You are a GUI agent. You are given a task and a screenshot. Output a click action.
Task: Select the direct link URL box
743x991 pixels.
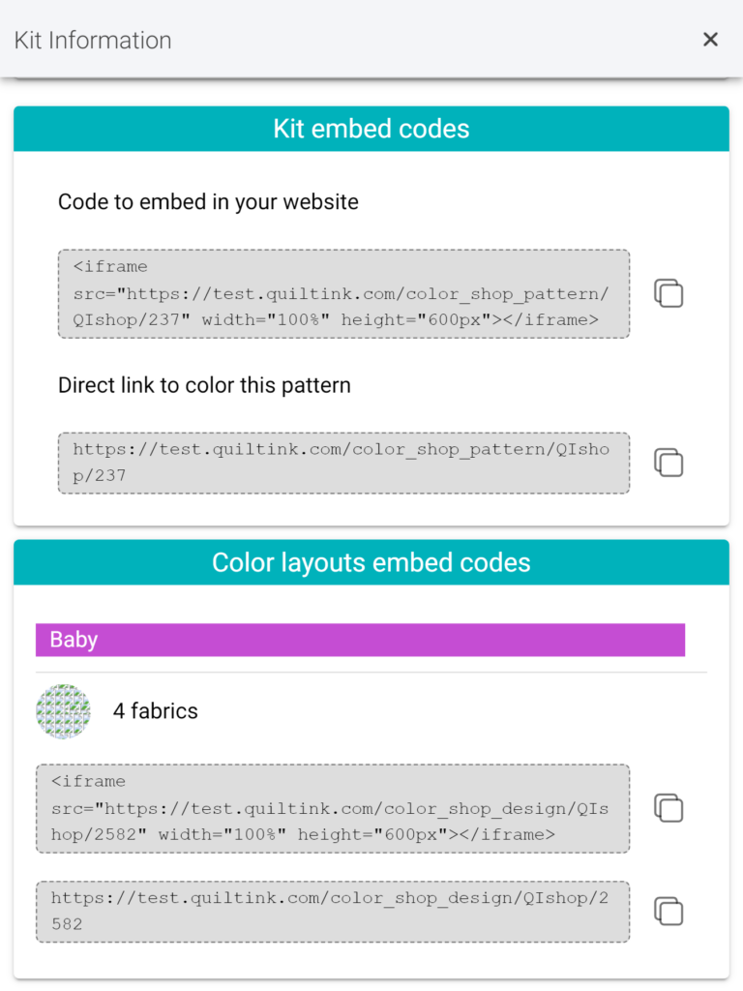[343, 464]
